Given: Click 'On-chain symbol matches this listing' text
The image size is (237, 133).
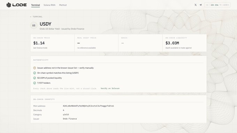Looking at the screenshot, I should click(x=58, y=73).
